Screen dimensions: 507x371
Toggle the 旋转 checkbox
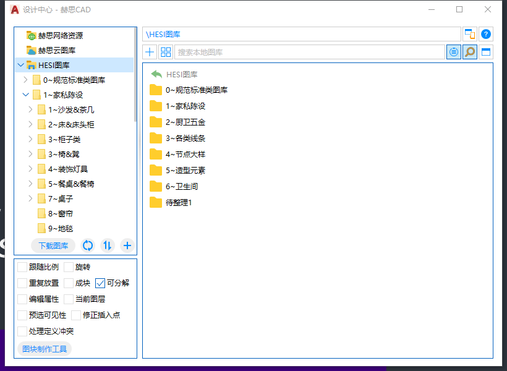69,267
